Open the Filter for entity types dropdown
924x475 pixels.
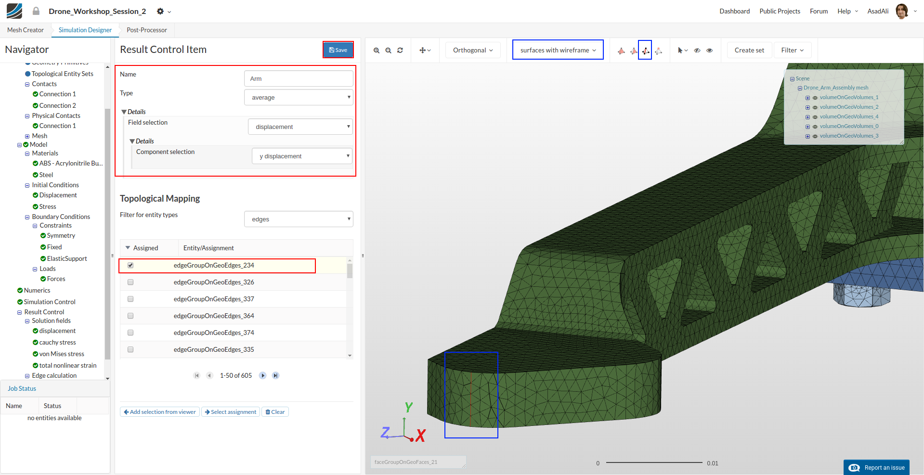[x=299, y=219]
